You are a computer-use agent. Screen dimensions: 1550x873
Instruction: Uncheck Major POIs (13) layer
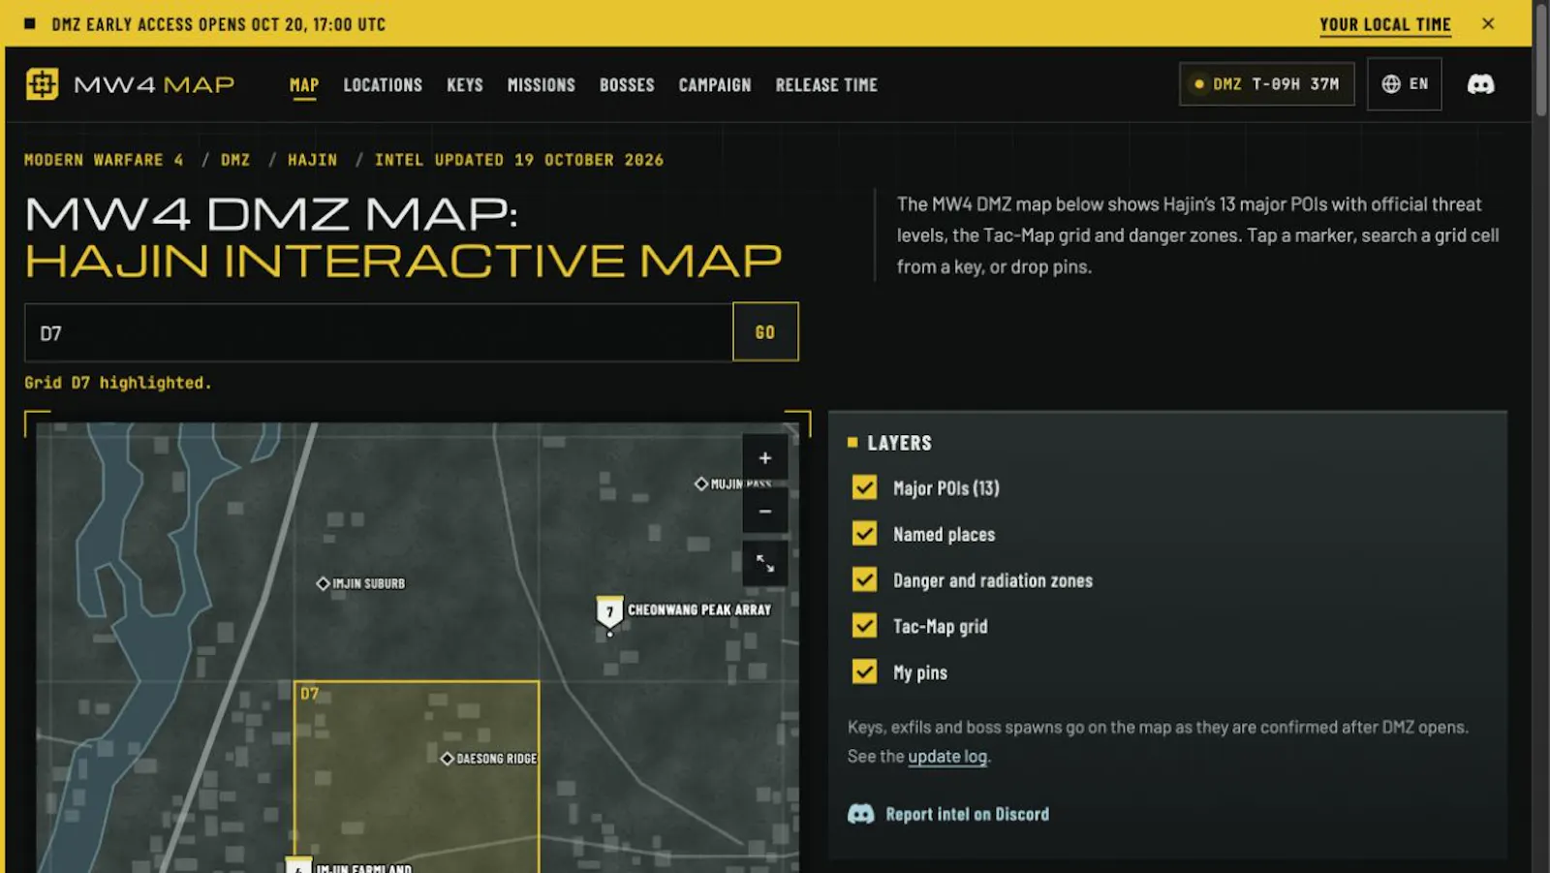(x=864, y=487)
